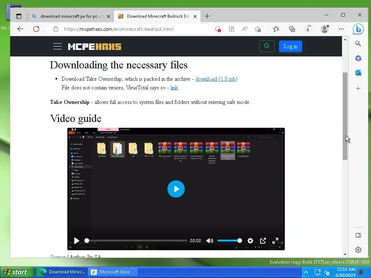Open the Windows start button

tap(17, 272)
